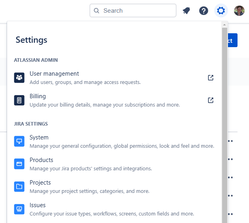Click into the Search field

click(x=133, y=11)
